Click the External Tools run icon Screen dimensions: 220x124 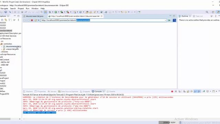(x=68, y=12)
